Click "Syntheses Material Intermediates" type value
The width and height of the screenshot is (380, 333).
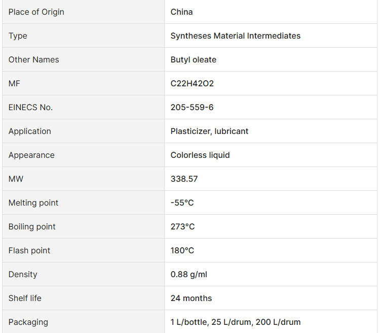pyautogui.click(x=235, y=36)
